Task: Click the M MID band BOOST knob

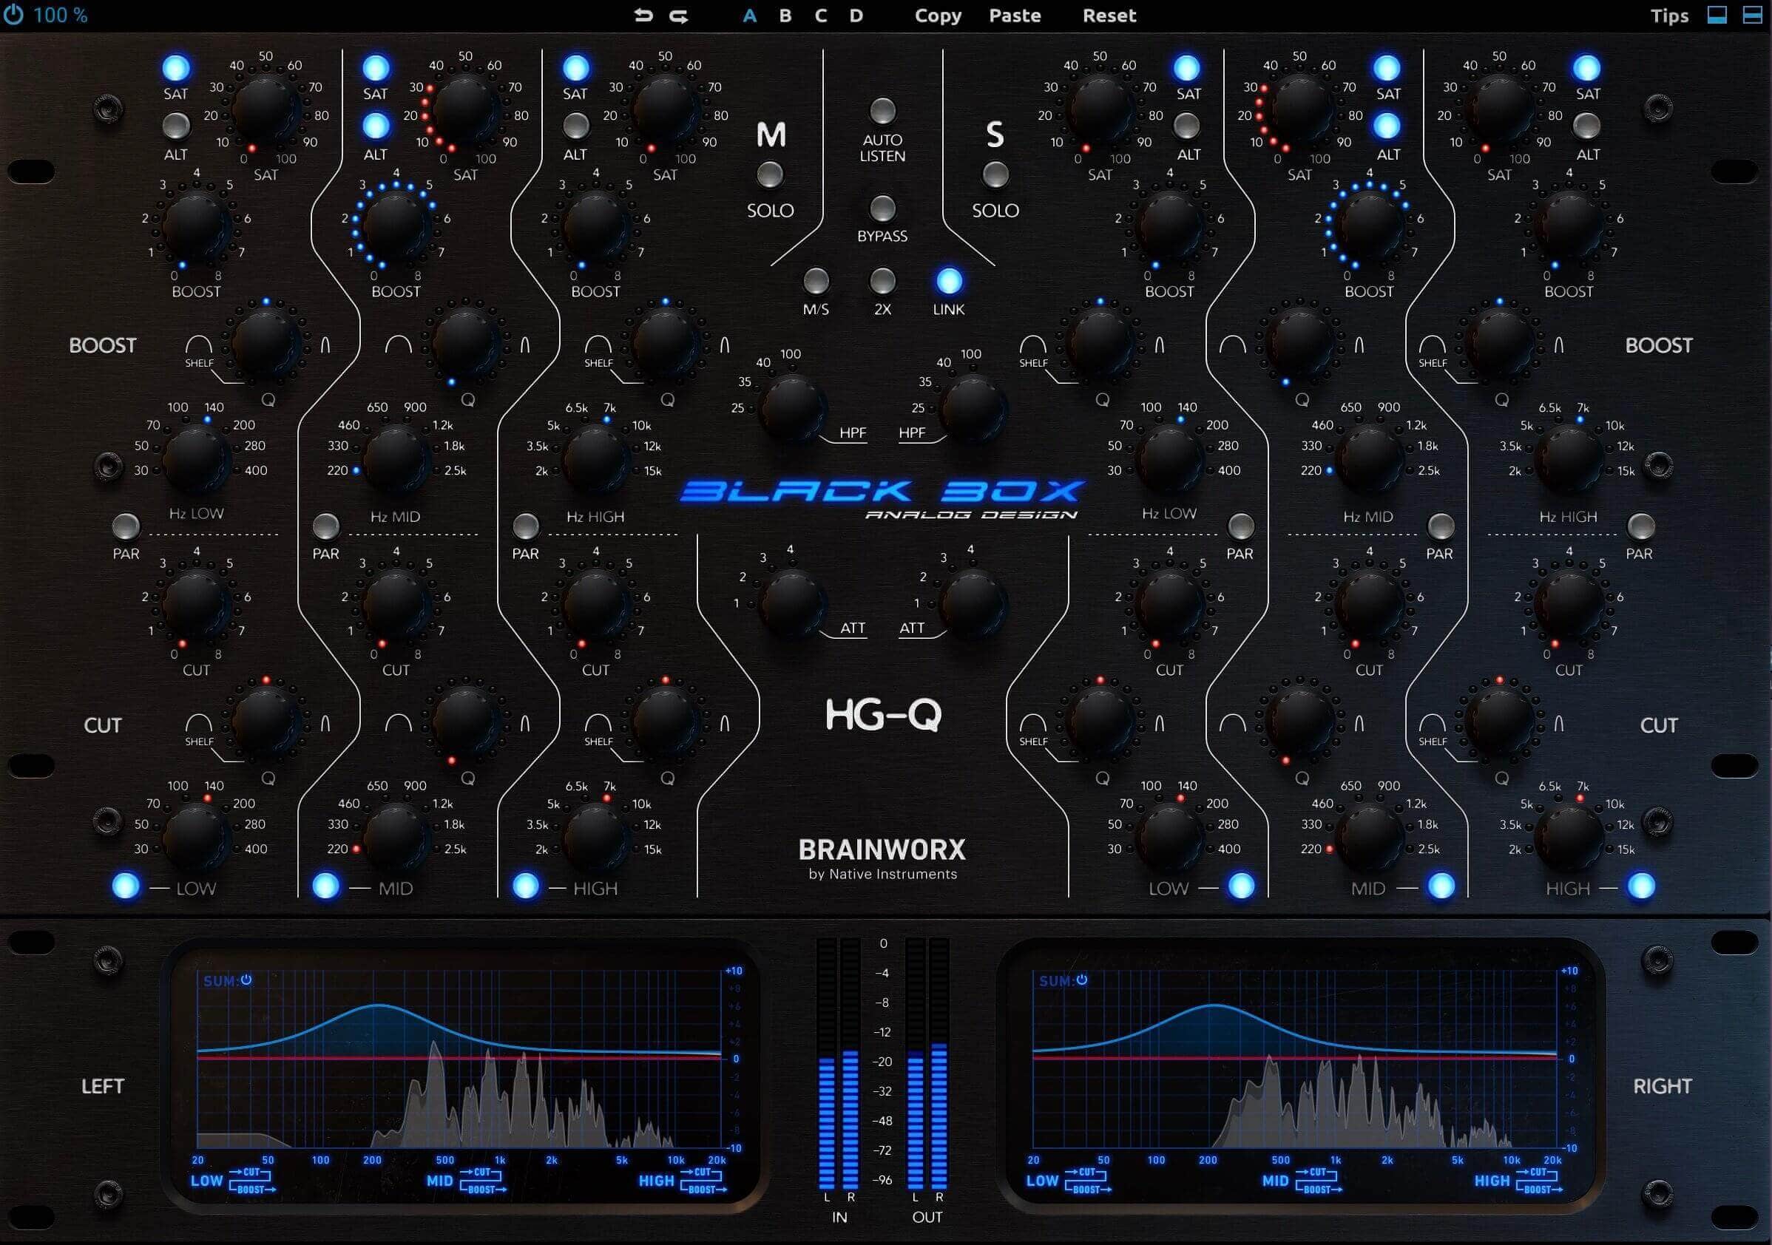Action: (395, 225)
